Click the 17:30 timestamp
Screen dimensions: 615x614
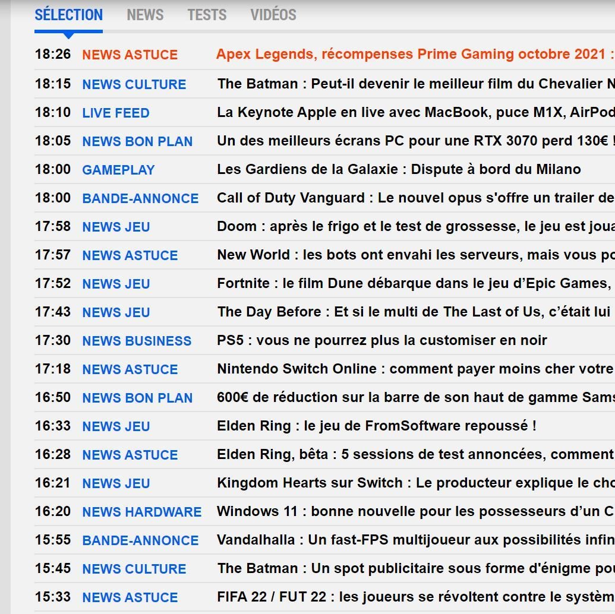(x=53, y=340)
